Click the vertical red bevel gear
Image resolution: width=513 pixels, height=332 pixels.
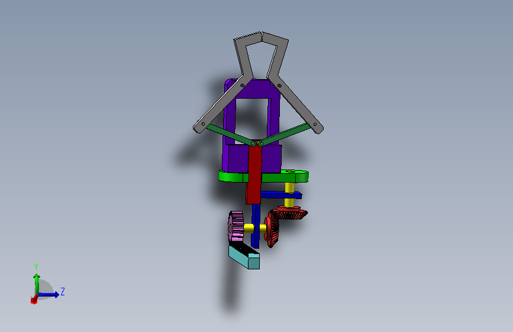[x=271, y=229]
